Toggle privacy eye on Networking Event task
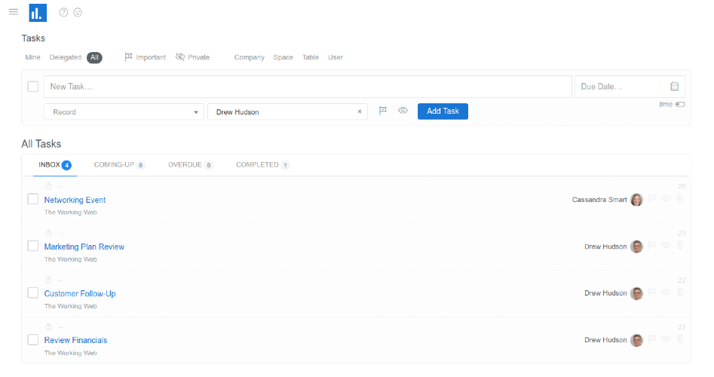Image resolution: width=714 pixels, height=377 pixels. pyautogui.click(x=666, y=198)
